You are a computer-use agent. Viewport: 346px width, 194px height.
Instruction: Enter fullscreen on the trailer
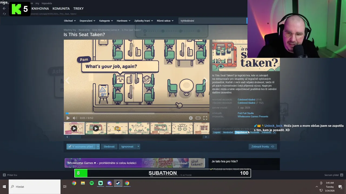coord(205,118)
